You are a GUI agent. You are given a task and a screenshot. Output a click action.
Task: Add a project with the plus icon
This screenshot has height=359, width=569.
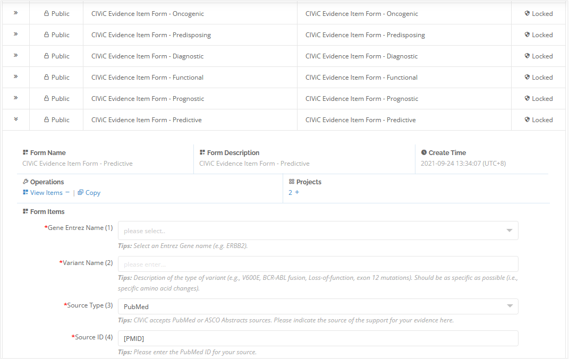point(297,192)
